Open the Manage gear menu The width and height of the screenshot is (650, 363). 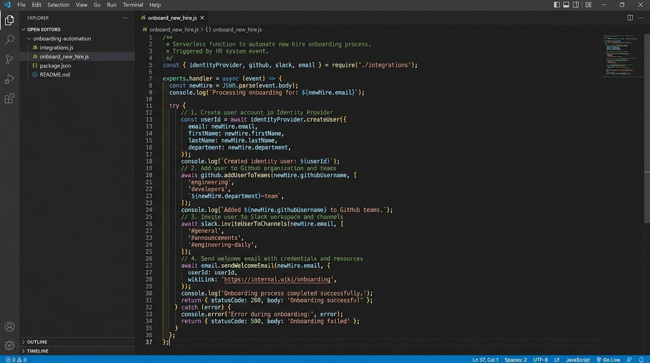[9, 346]
